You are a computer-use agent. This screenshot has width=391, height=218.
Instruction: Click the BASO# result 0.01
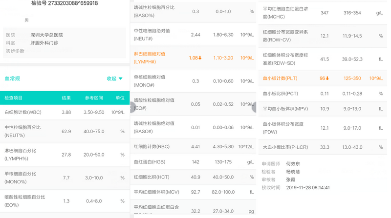195,127
